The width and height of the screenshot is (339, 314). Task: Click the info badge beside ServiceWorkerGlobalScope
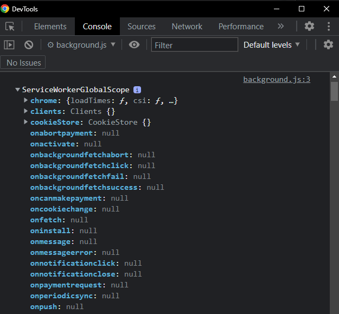tap(137, 90)
